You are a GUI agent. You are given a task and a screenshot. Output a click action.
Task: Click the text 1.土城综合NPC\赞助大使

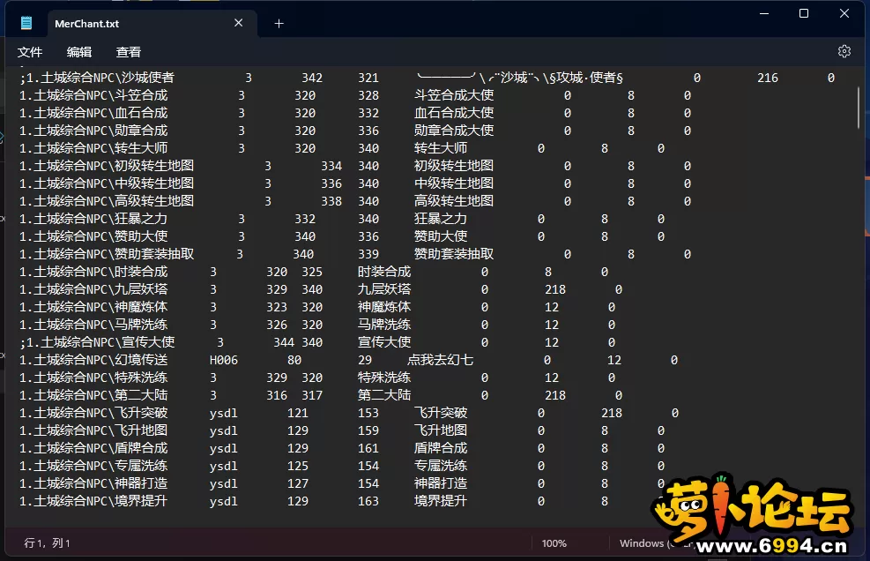[93, 237]
